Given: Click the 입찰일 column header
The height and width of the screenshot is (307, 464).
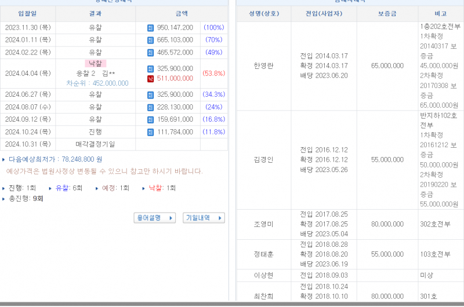Looking at the screenshot, I should point(28,13).
